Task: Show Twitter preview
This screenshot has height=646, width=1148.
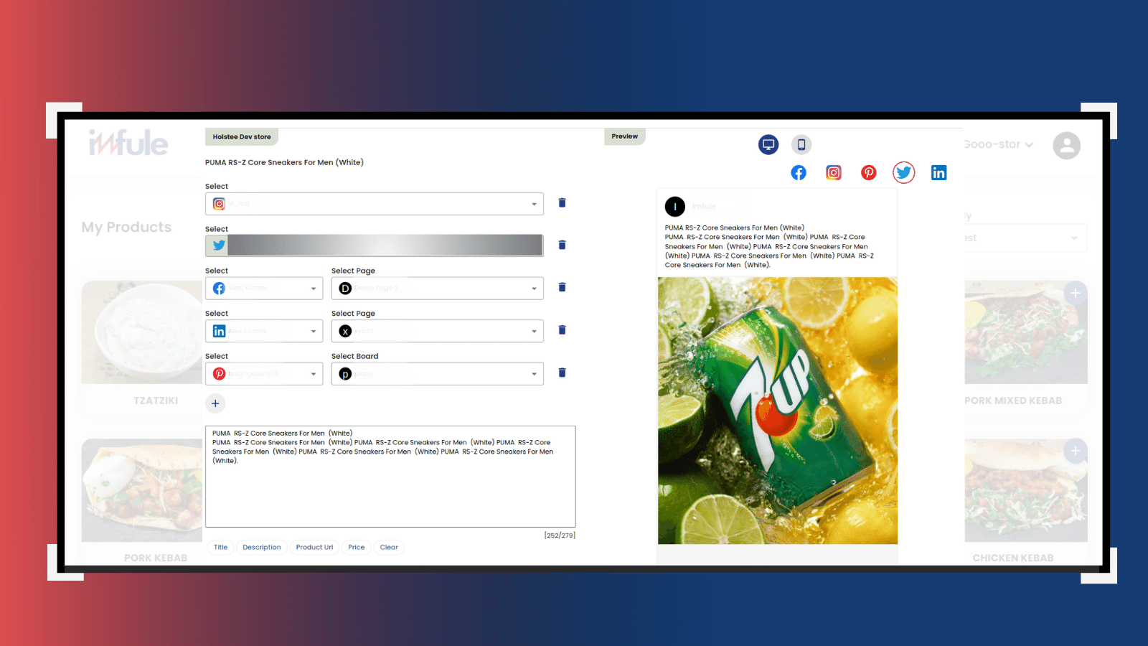Action: [904, 172]
